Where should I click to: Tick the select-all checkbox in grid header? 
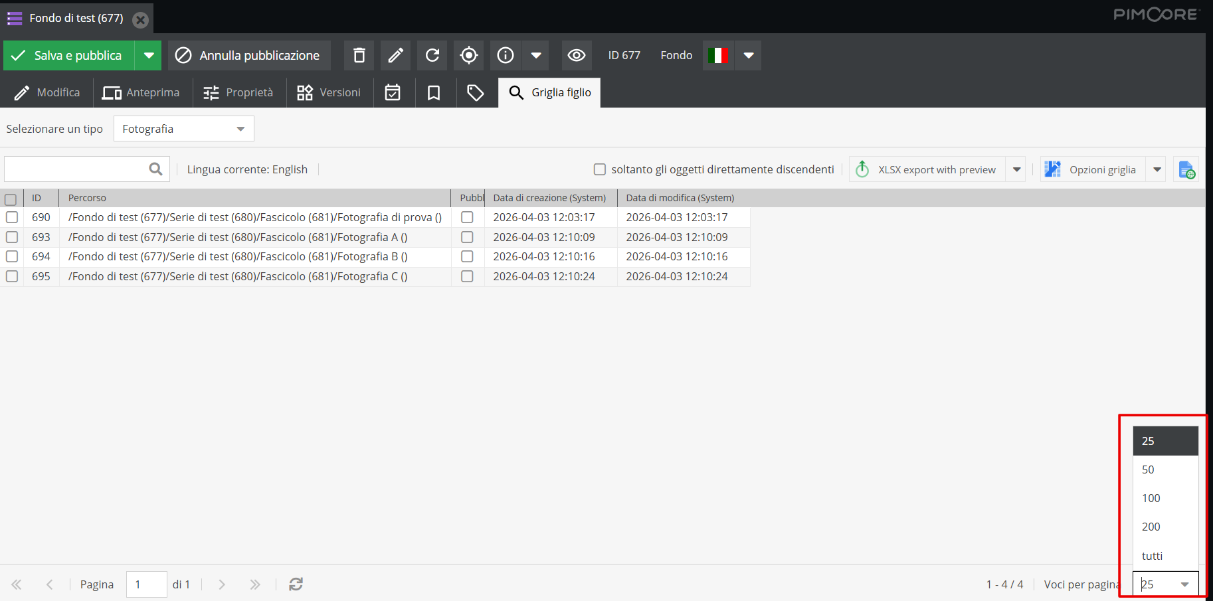11,199
